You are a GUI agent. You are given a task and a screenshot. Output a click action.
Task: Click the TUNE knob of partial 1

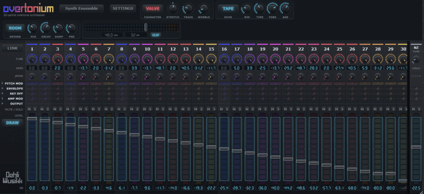[x=32, y=59]
